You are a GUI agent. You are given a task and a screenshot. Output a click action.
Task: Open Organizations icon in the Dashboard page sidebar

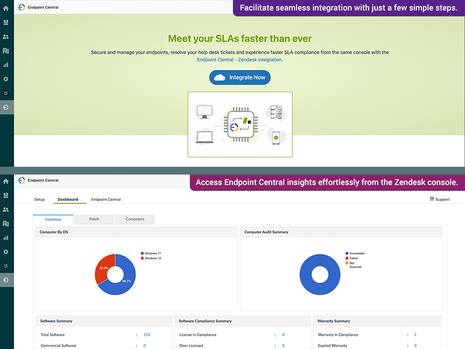6,224
